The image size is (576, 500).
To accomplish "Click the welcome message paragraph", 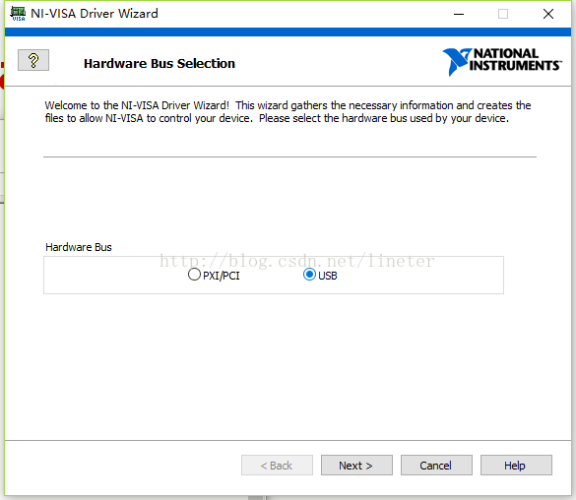I will coord(288,112).
